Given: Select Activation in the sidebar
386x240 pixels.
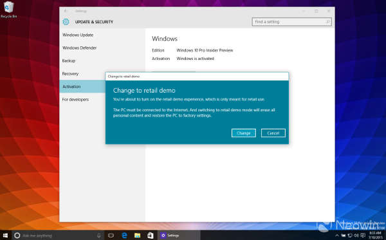Looking at the screenshot, I should pyautogui.click(x=82, y=86).
